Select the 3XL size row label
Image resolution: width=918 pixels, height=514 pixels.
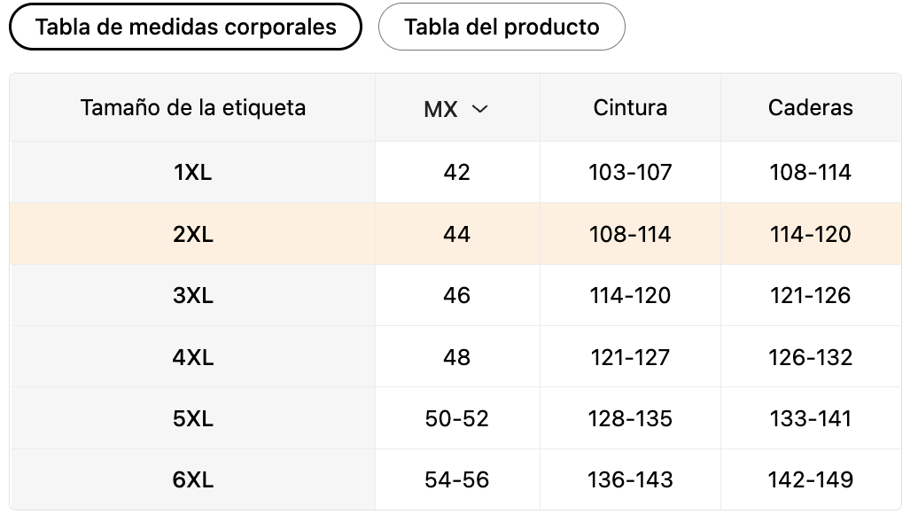click(192, 295)
